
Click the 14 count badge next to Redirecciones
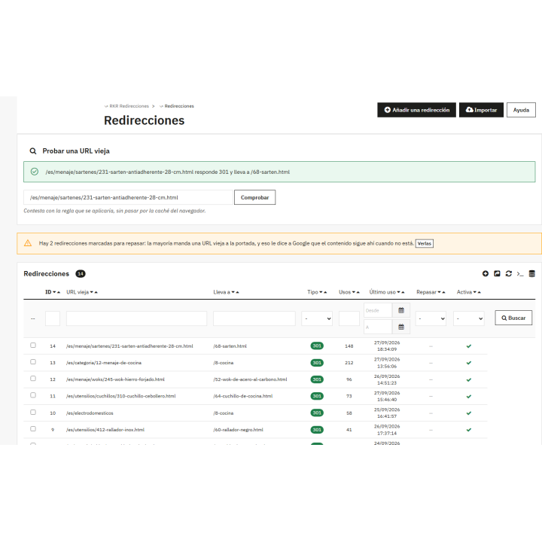81,274
